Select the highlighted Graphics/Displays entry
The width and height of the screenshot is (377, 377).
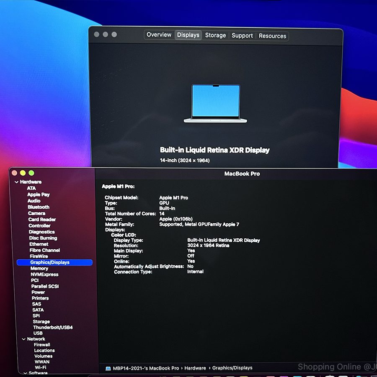point(54,262)
